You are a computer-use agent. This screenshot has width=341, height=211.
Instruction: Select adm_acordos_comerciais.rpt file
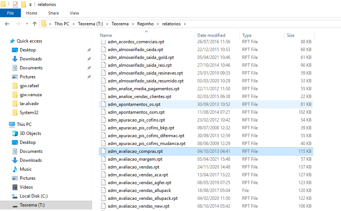[136, 42]
